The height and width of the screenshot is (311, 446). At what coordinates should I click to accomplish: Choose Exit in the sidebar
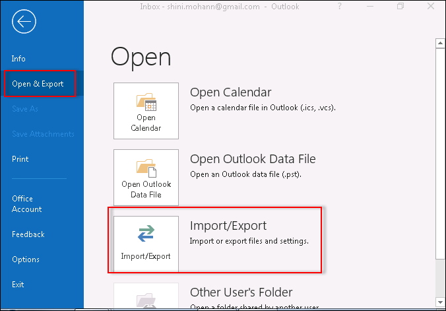point(18,285)
